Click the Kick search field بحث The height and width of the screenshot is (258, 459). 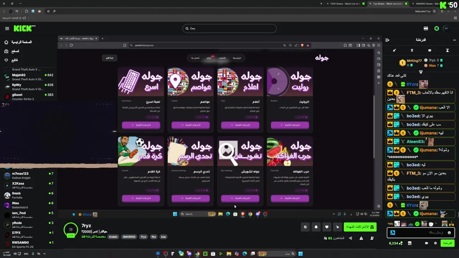point(229,28)
